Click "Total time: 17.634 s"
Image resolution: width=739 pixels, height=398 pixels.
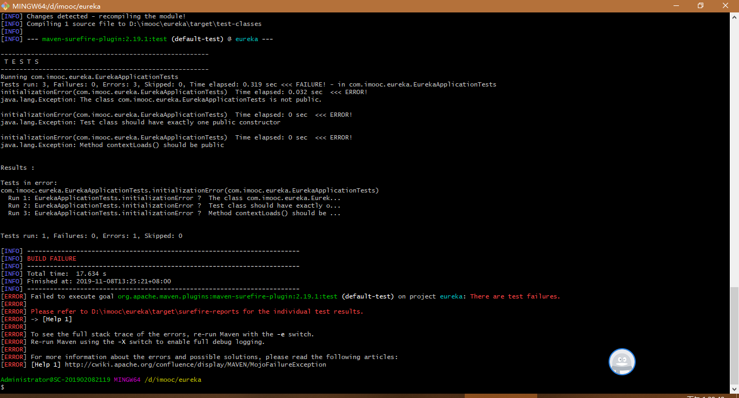pos(67,274)
